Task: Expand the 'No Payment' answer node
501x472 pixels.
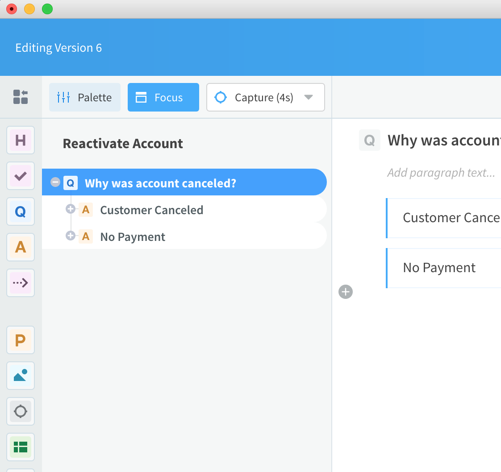Action: click(71, 236)
